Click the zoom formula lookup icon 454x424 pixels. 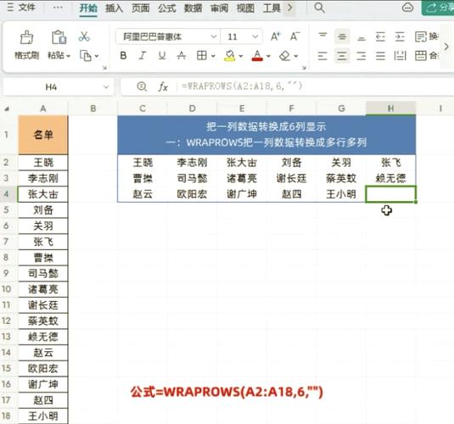[142, 86]
